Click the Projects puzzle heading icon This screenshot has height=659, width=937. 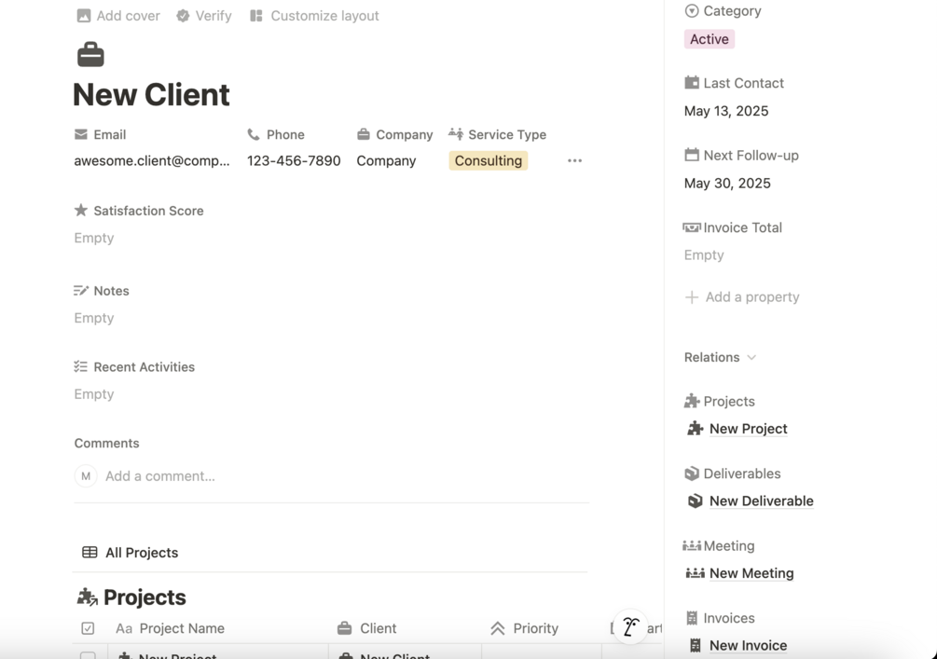coord(88,597)
